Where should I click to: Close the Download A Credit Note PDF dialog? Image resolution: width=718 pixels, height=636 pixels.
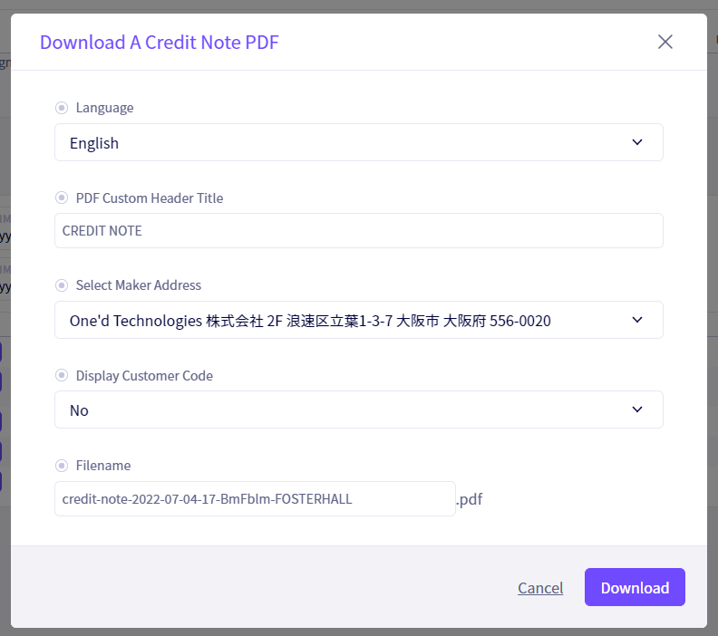point(665,42)
